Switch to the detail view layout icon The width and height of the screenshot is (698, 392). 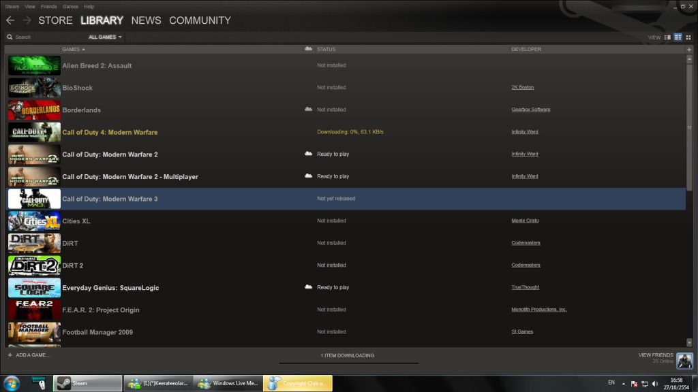point(667,37)
